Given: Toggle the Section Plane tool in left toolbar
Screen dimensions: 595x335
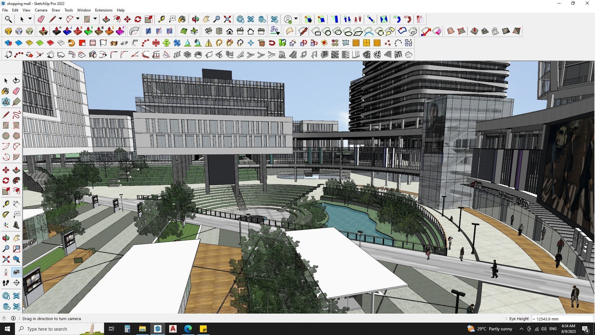Looking at the screenshot, I should pos(16,283).
